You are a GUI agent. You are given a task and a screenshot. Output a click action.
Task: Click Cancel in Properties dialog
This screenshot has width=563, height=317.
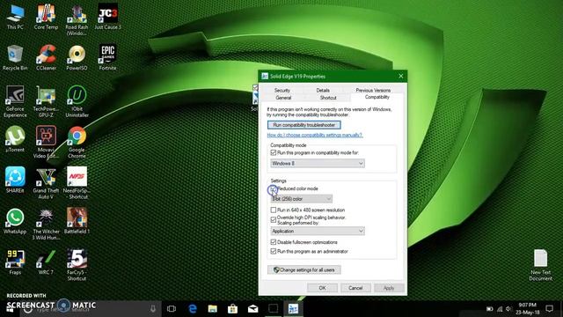click(x=355, y=288)
